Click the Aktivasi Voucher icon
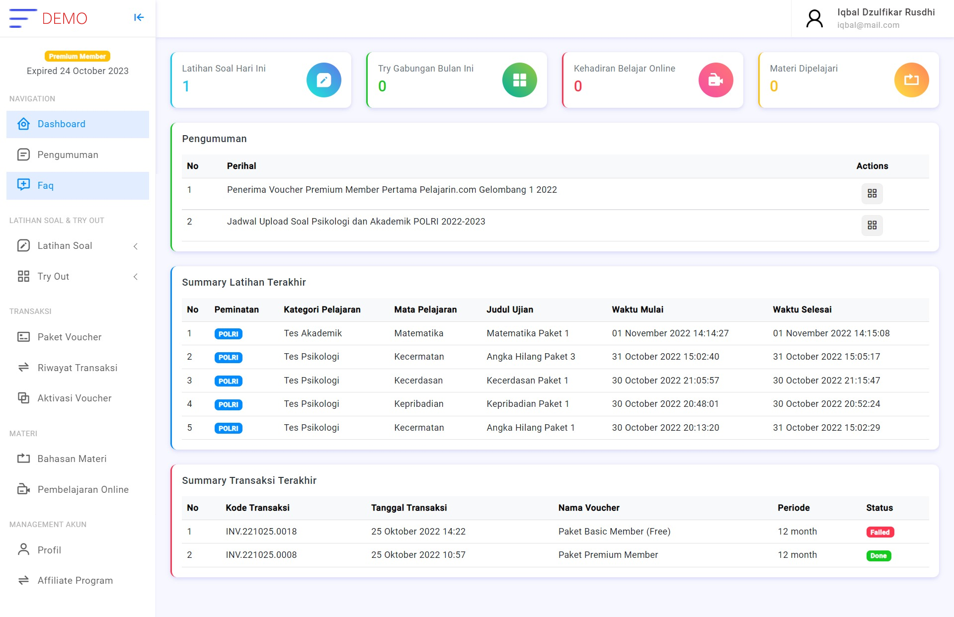 (x=23, y=398)
